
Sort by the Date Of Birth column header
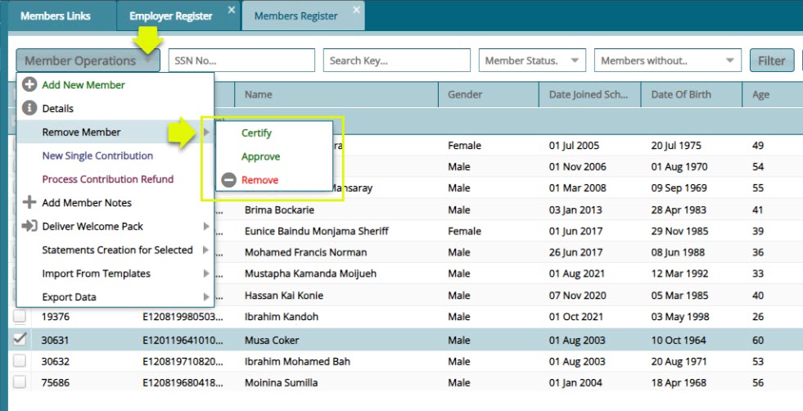pos(681,95)
